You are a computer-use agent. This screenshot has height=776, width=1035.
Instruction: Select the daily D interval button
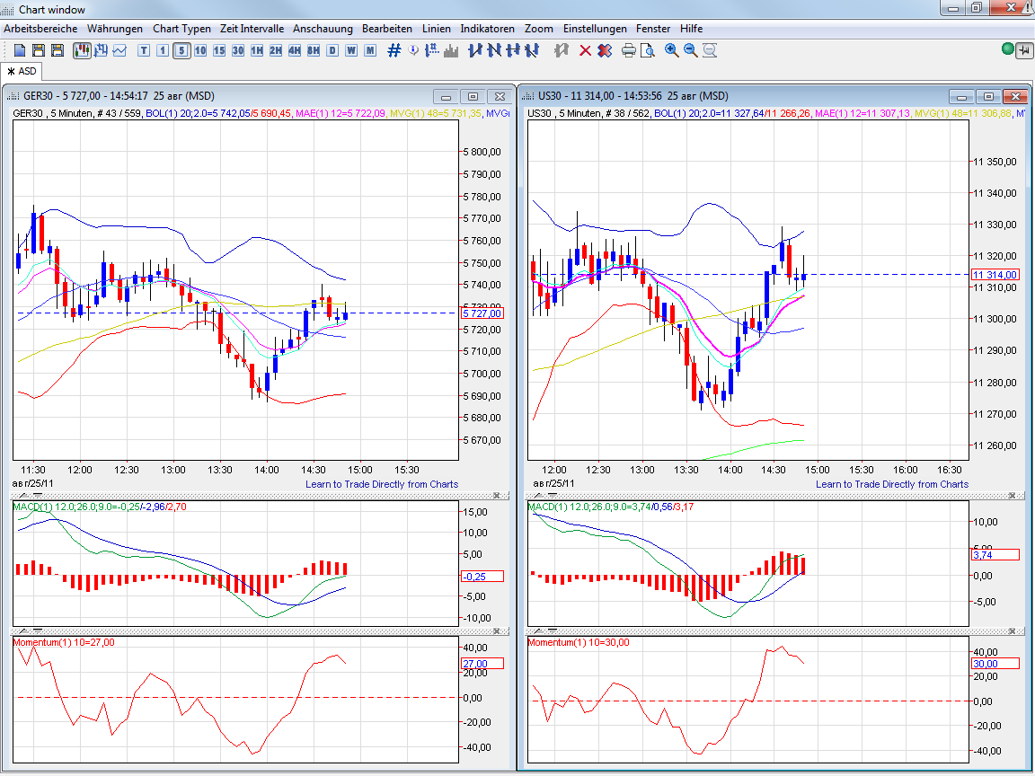pyautogui.click(x=332, y=50)
